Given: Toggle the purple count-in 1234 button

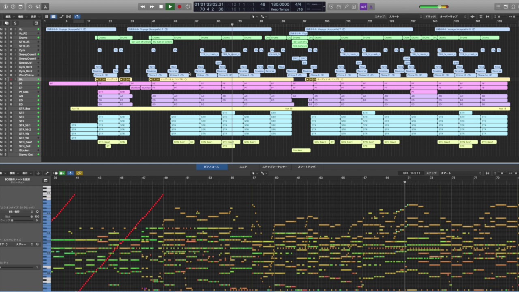Looking at the screenshot, I should [363, 7].
